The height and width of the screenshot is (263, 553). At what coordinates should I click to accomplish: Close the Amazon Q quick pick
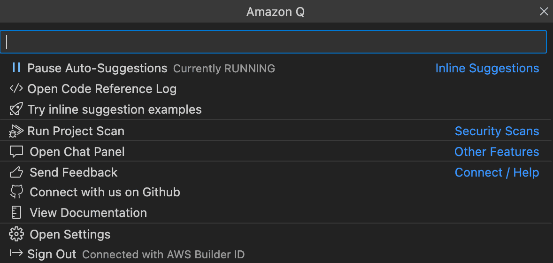pos(544,12)
